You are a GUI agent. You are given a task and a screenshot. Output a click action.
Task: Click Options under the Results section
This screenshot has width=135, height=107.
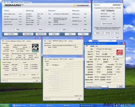[85, 29]
